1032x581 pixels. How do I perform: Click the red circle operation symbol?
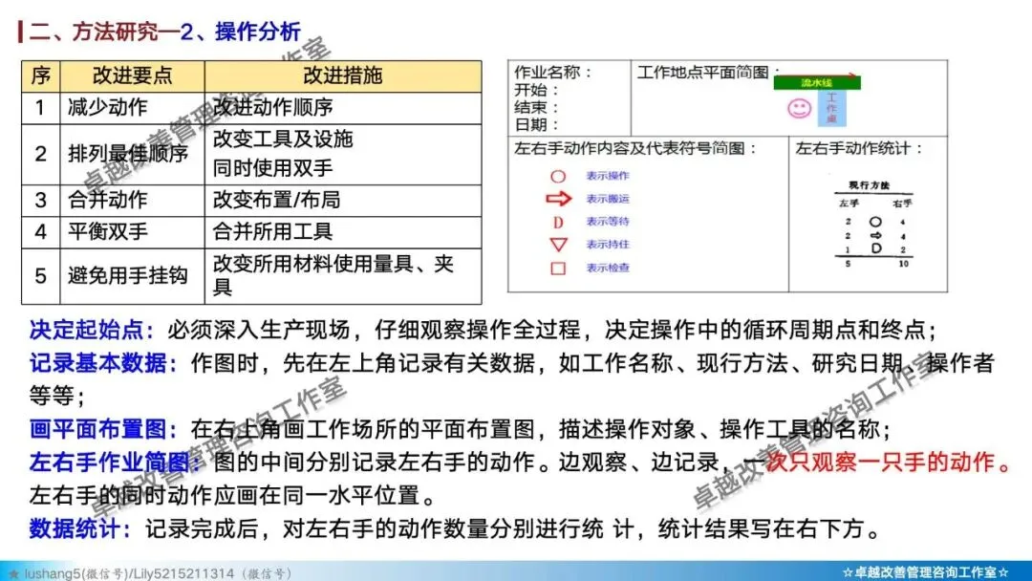(x=557, y=177)
